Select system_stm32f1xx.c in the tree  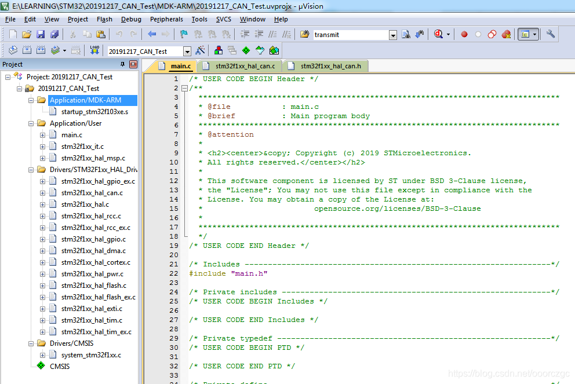91,355
